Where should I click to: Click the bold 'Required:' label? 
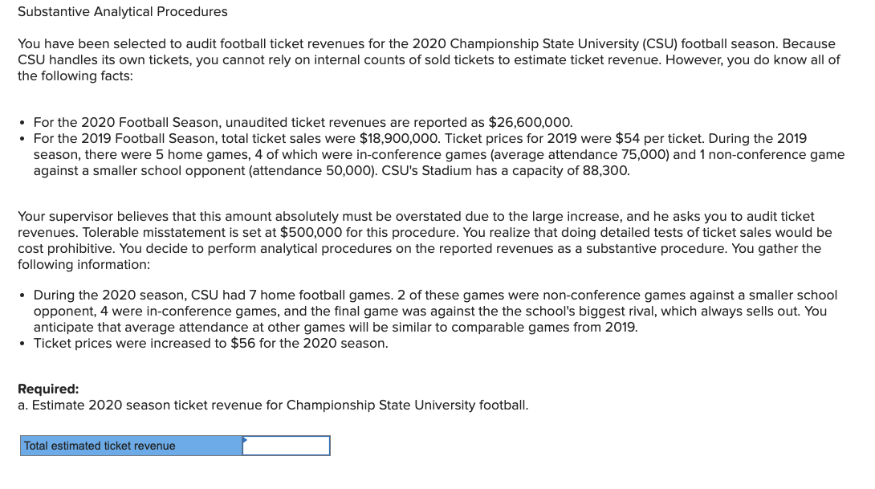[48, 389]
